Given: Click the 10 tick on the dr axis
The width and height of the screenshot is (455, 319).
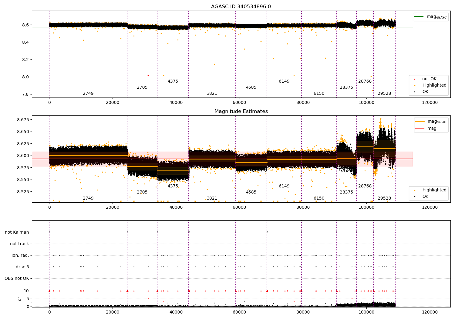Looking at the screenshot, I should tap(27, 291).
